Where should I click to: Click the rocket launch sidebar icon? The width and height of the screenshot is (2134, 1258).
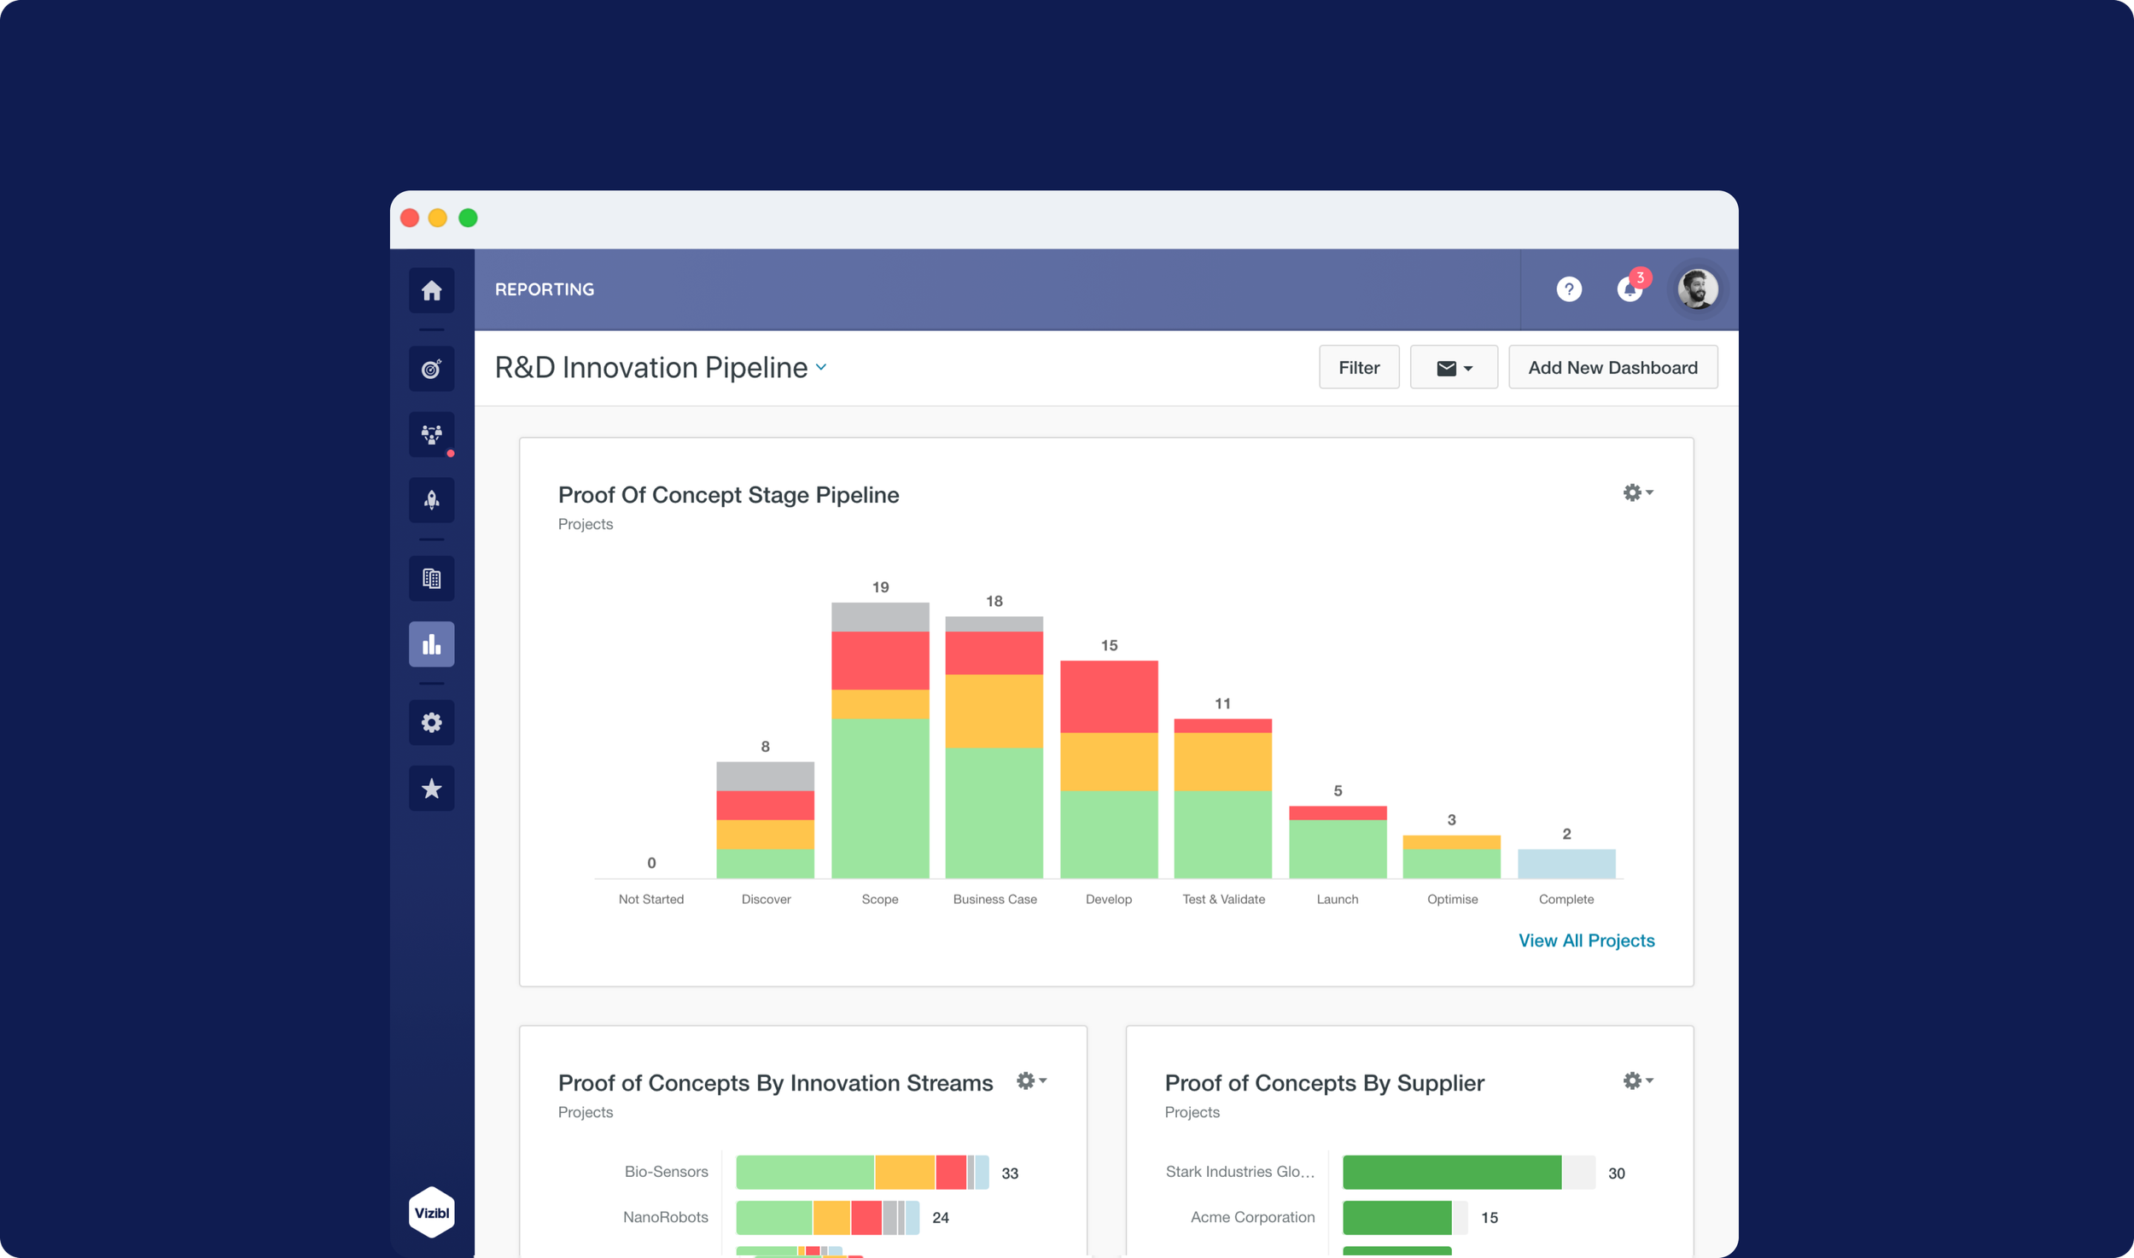click(431, 500)
